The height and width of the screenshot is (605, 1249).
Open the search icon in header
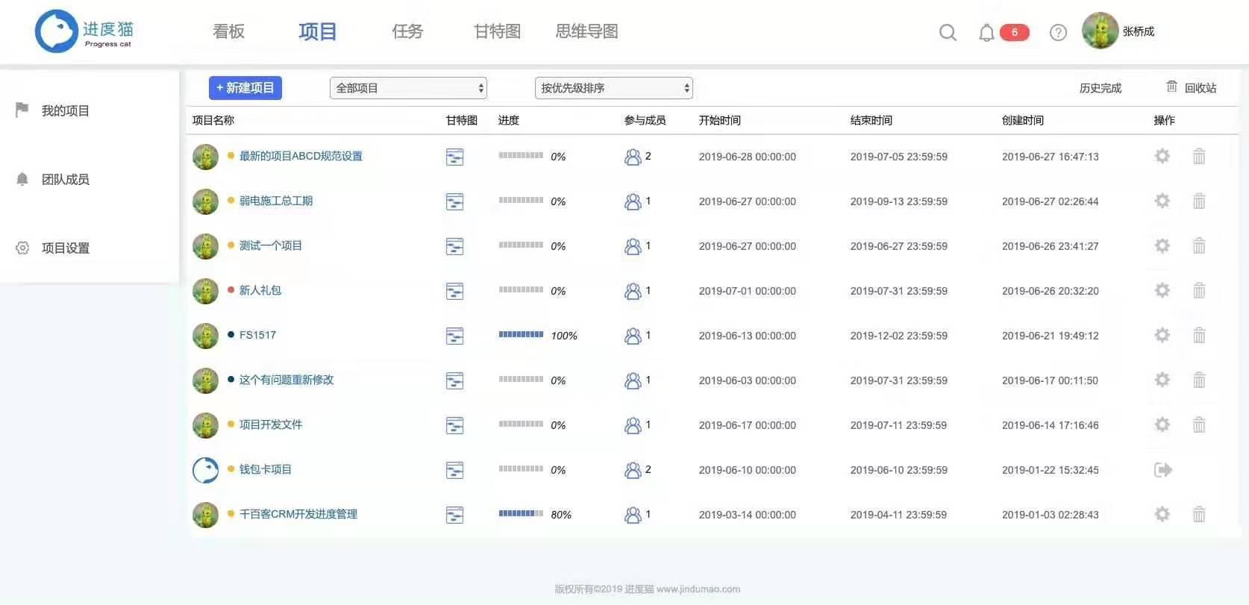click(948, 32)
